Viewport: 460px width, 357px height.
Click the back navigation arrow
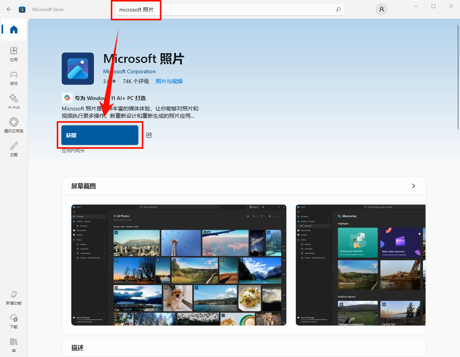[x=9, y=9]
